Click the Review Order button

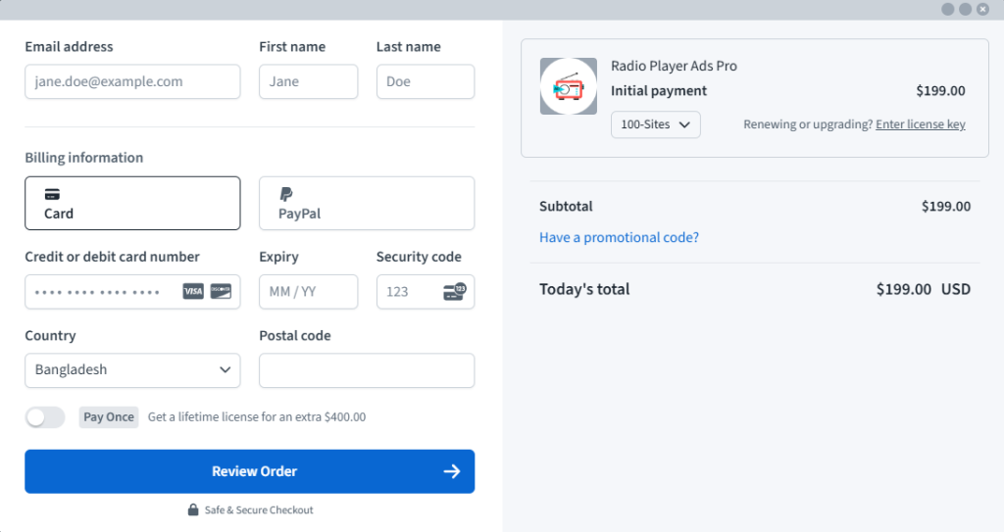click(x=250, y=471)
